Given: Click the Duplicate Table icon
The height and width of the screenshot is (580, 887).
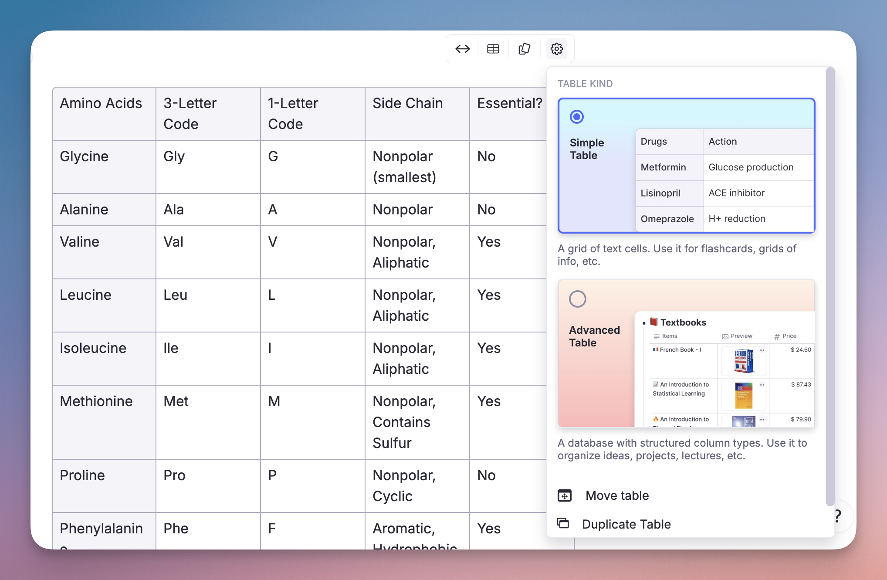Looking at the screenshot, I should pyautogui.click(x=563, y=523).
